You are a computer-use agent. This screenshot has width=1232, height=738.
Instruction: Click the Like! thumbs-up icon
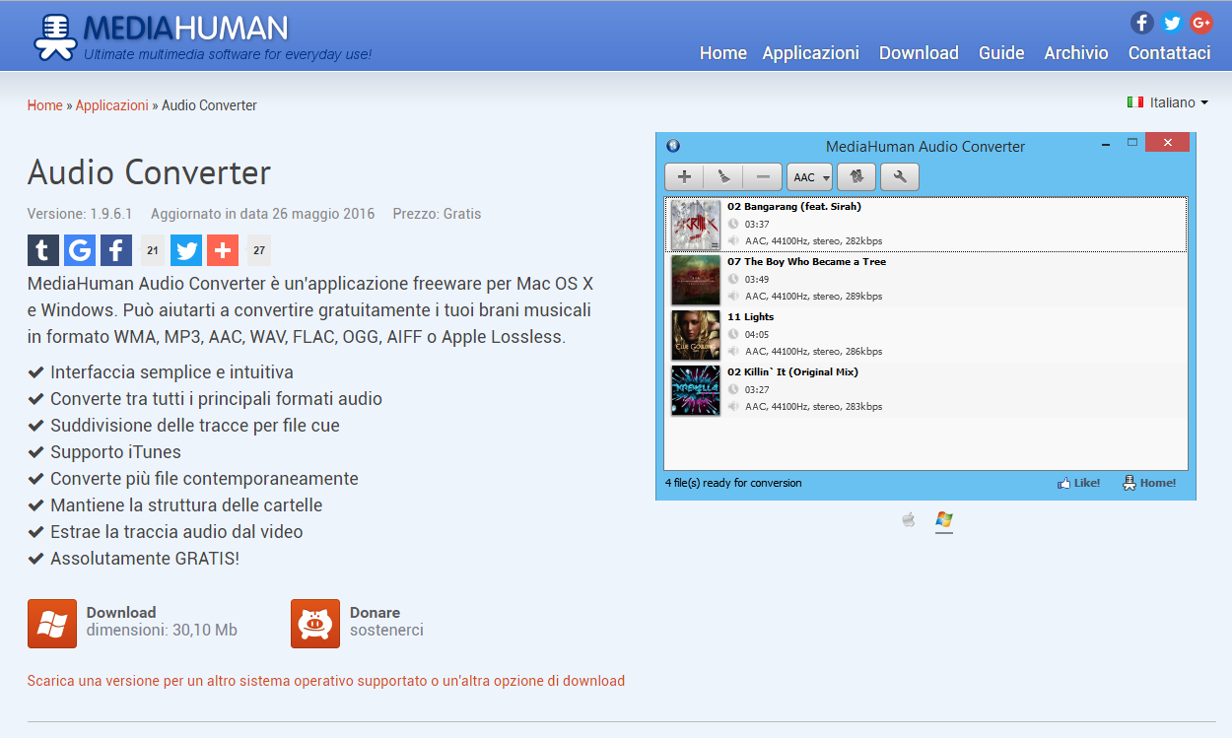pyautogui.click(x=1063, y=483)
